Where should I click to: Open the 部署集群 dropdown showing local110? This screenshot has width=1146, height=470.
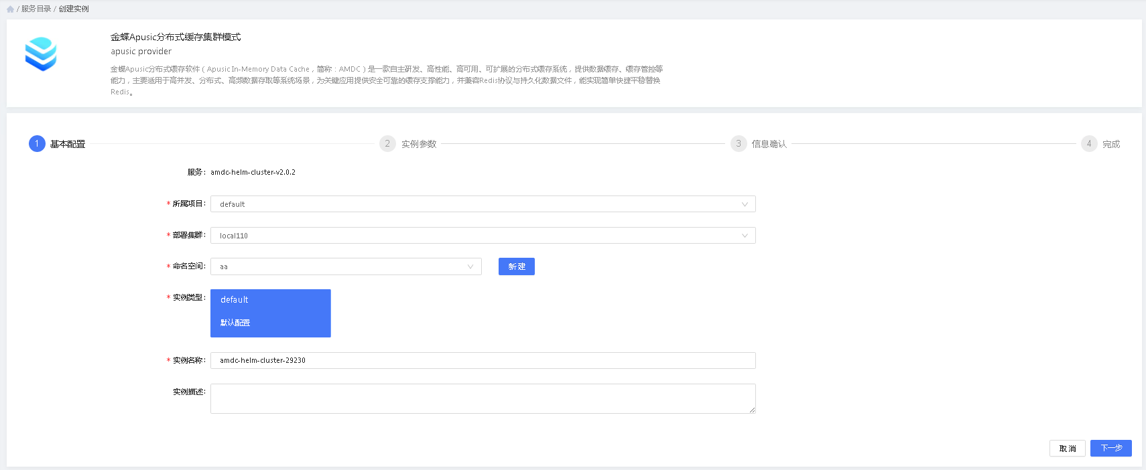483,236
